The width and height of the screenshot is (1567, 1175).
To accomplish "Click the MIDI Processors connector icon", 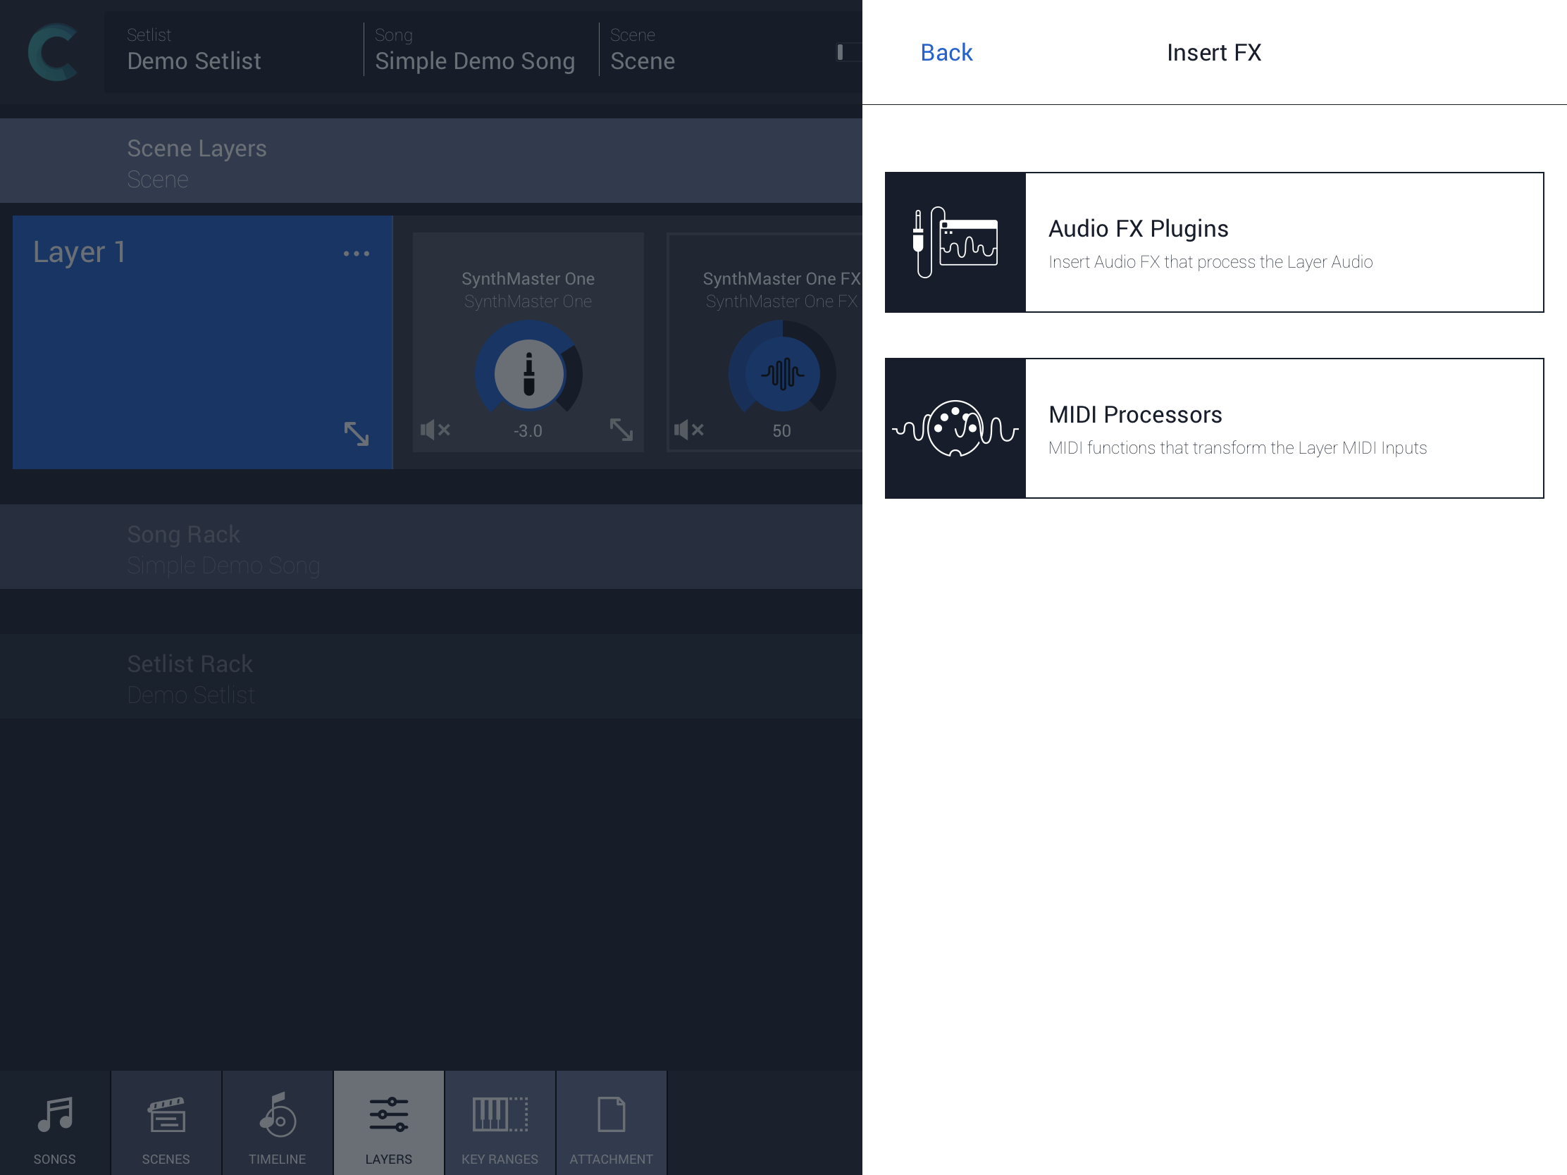I will click(x=955, y=428).
